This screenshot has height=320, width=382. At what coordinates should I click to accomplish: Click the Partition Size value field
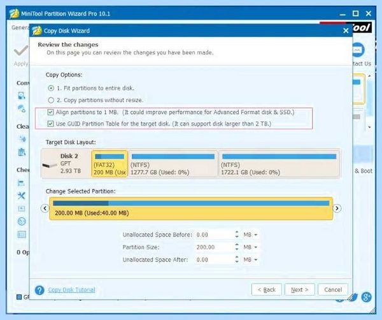[x=215, y=247]
